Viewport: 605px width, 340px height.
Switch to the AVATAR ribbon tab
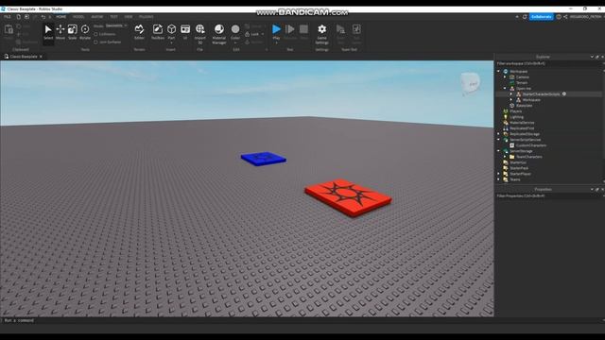coord(96,17)
